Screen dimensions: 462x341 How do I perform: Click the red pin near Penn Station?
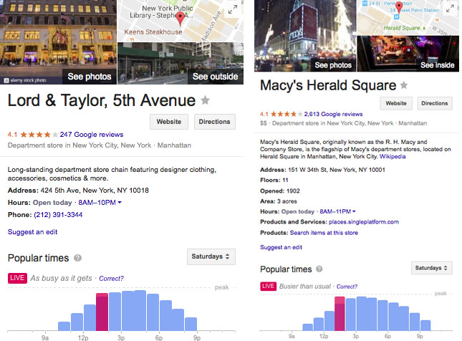[x=399, y=7]
